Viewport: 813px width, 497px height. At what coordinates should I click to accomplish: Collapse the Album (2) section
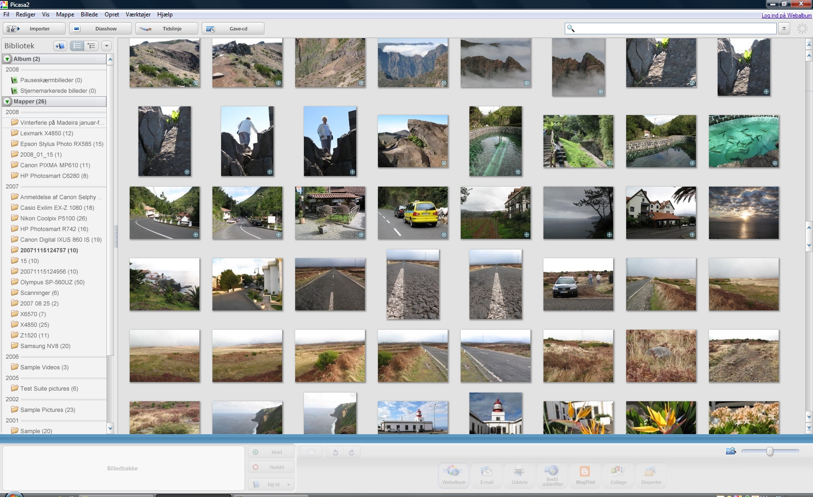click(x=7, y=59)
